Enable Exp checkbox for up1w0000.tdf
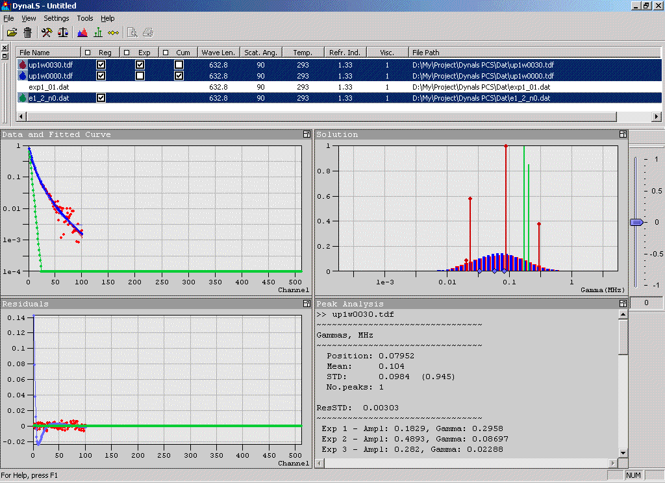Screen dimensions: 665x483 coord(140,76)
